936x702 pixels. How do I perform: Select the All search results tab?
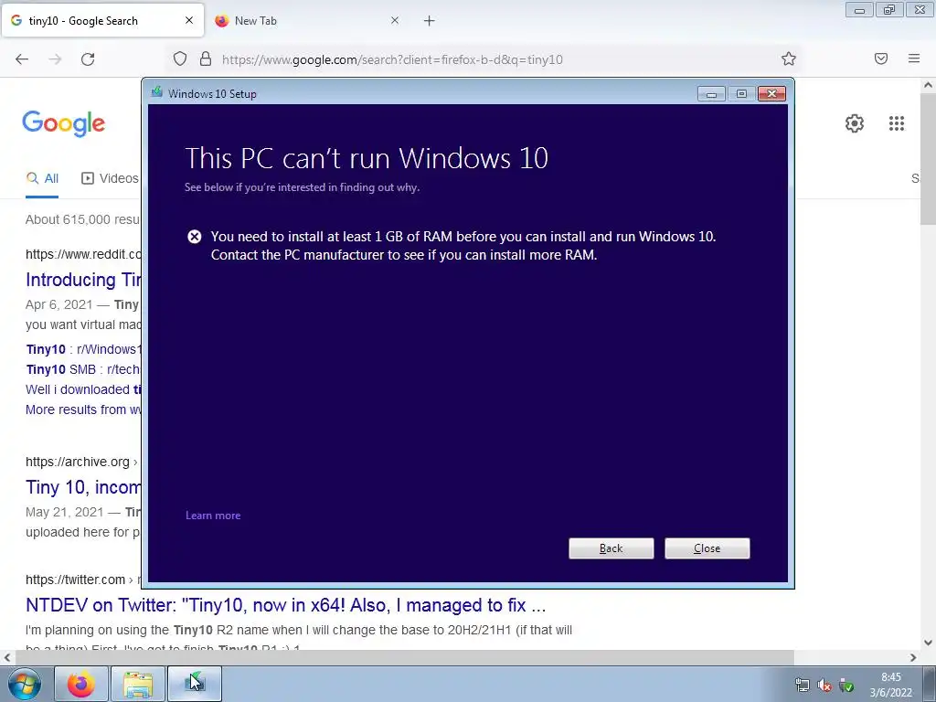point(42,178)
